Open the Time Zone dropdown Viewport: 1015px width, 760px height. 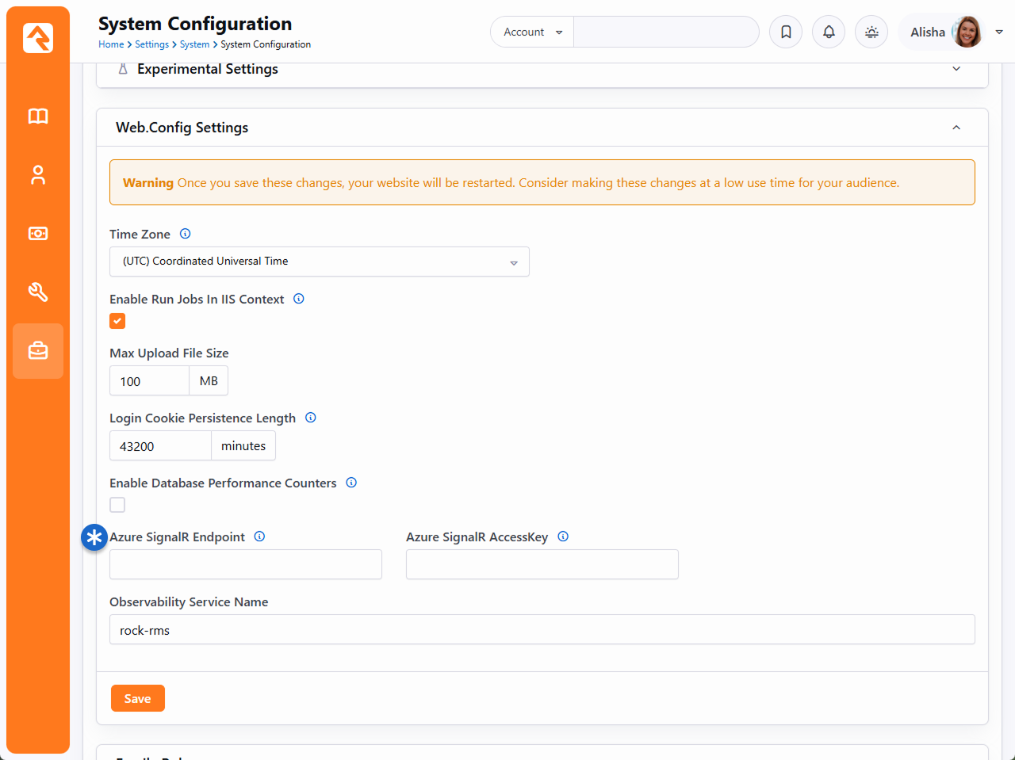coord(319,262)
